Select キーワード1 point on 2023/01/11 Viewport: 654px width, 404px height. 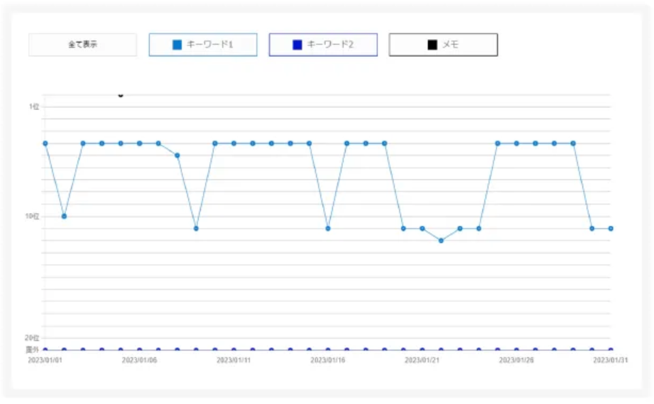234,143
